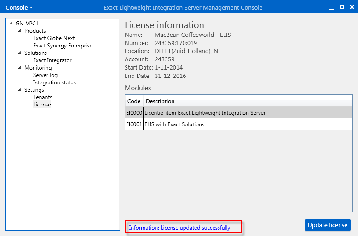Select Solutions in the tree
This screenshot has height=236, width=358.
tap(35, 53)
